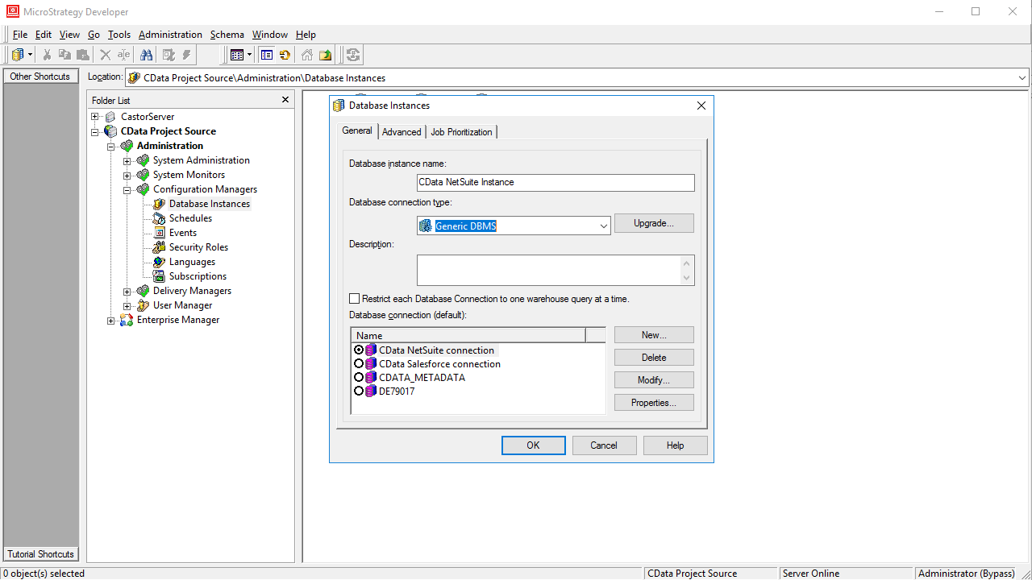The height and width of the screenshot is (580, 1032).
Task: Click the Find binoculars toolbar icon
Action: point(148,54)
